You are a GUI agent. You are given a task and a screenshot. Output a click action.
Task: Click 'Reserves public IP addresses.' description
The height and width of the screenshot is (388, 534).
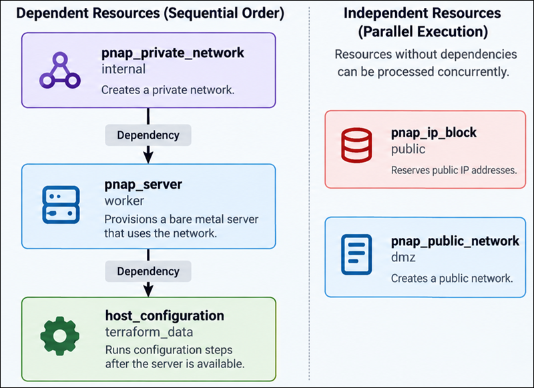pos(454,170)
